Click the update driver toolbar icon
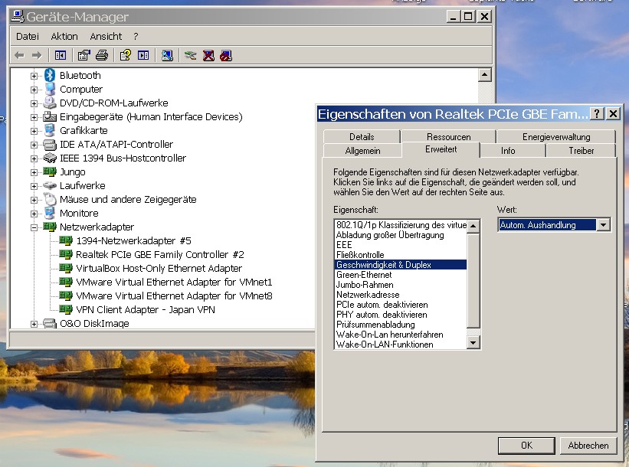 (x=190, y=55)
